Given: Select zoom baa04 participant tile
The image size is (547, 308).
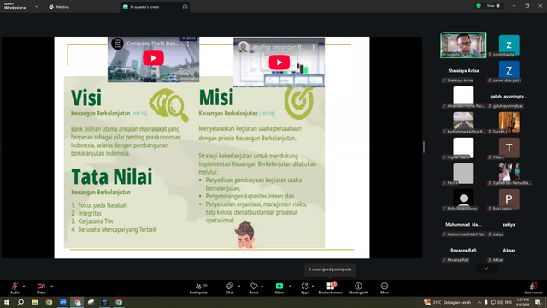Looking at the screenshot, I should tap(509, 45).
